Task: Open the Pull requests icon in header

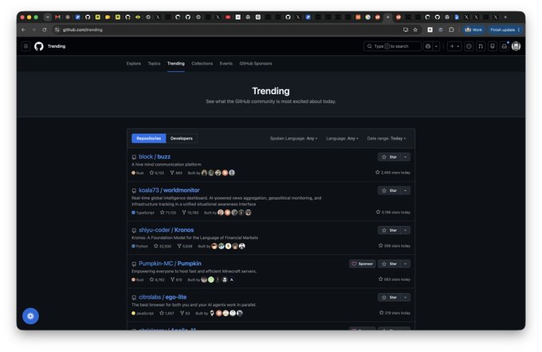Action: [481, 46]
